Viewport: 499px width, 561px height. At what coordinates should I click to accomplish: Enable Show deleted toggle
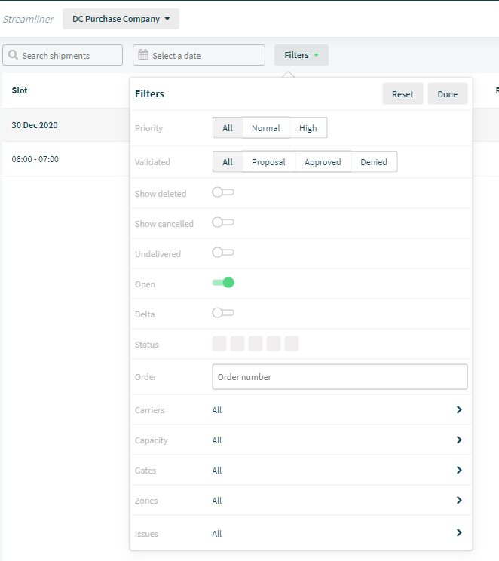pos(223,192)
